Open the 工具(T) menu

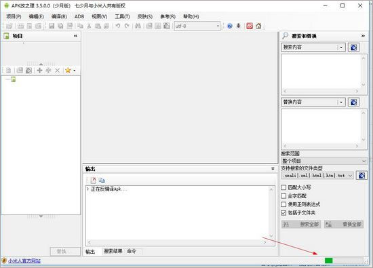coord(122,16)
